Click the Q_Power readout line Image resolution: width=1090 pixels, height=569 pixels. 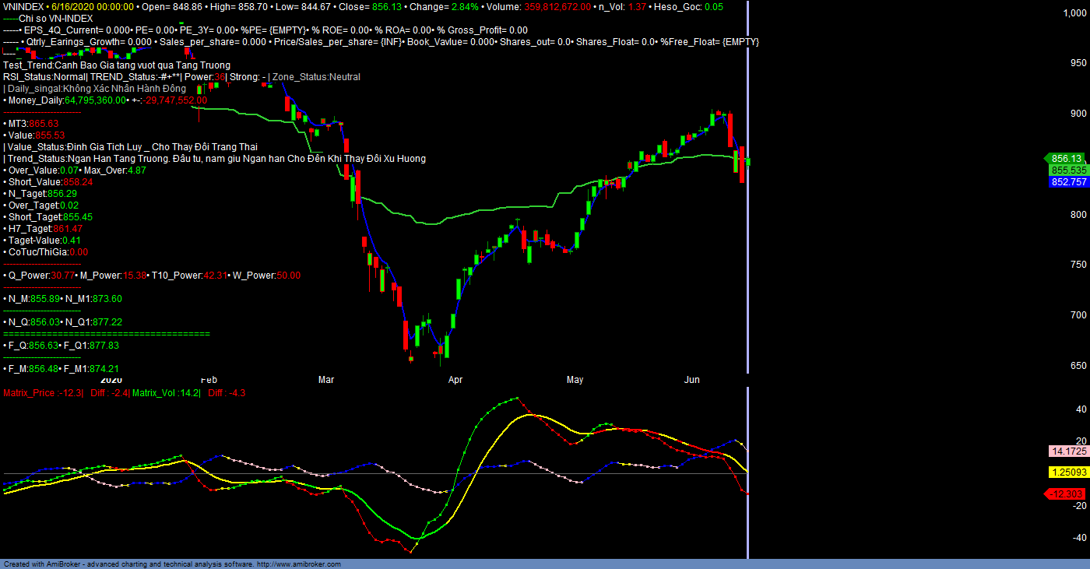pyautogui.click(x=152, y=275)
